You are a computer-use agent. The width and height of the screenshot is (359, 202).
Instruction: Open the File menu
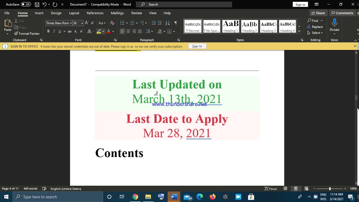[x=7, y=13]
